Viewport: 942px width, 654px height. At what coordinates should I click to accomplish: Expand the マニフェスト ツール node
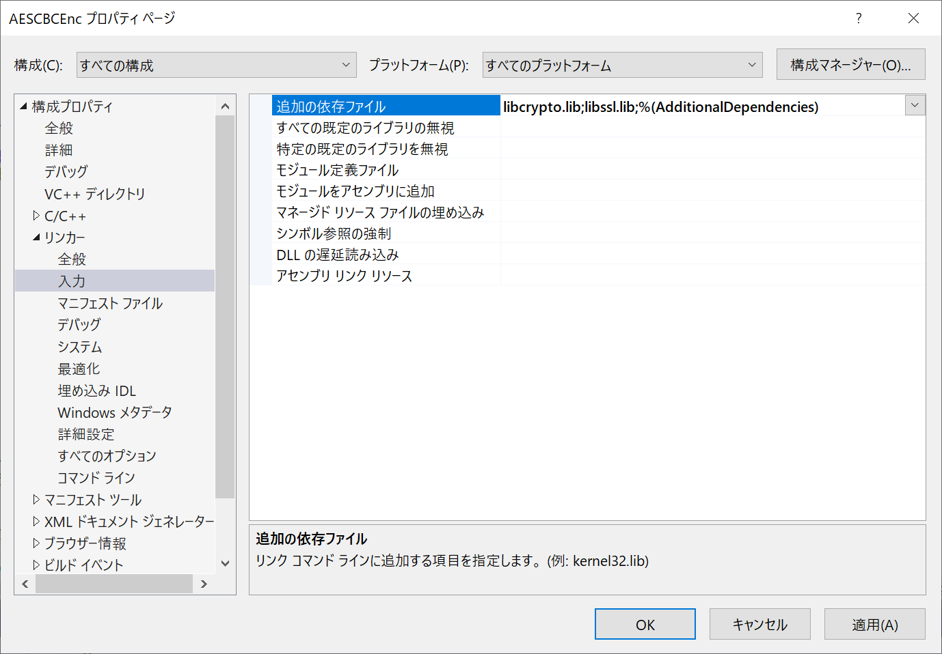click(36, 499)
